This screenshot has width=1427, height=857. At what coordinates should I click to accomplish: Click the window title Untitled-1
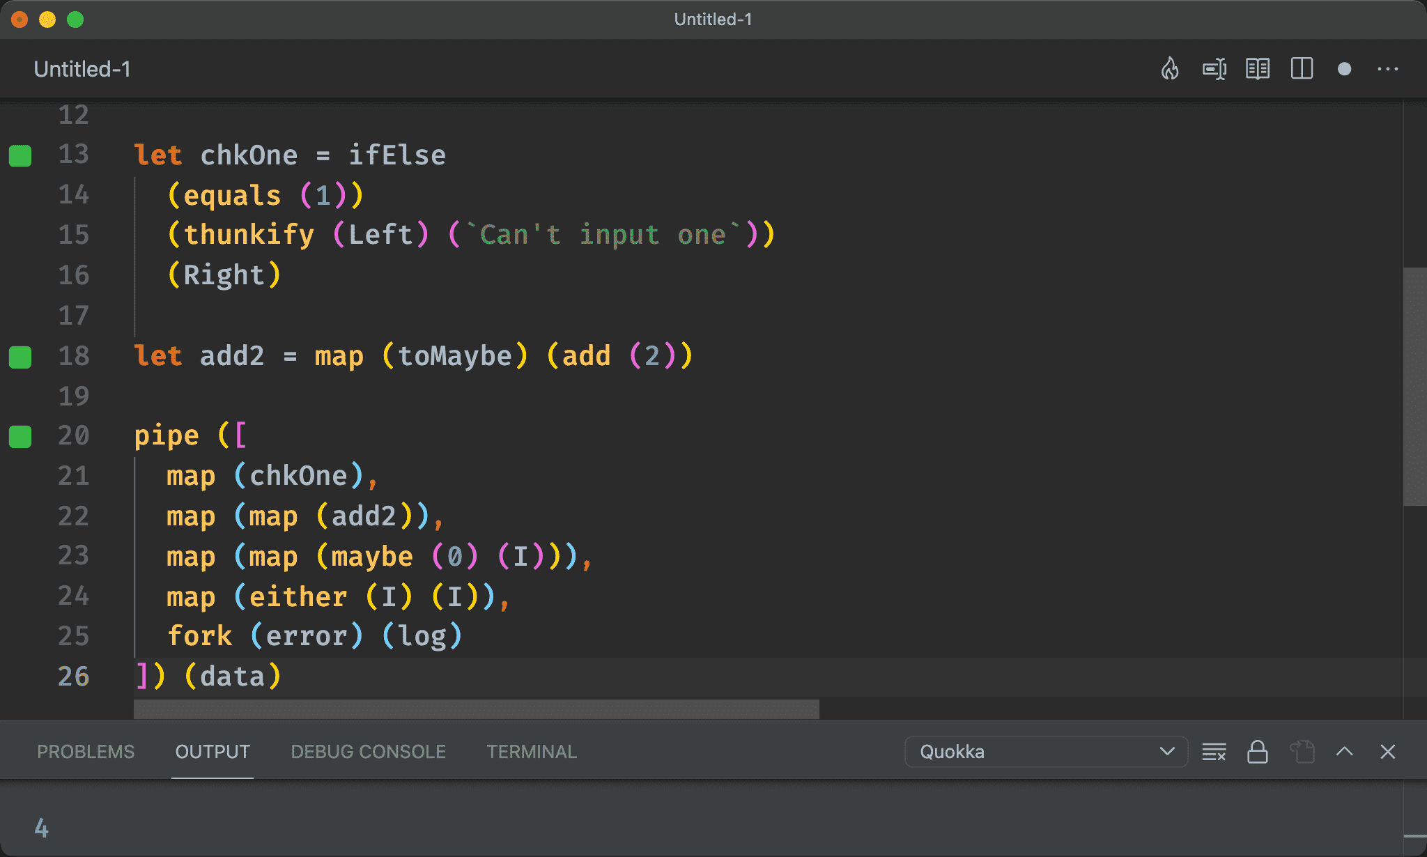713,20
